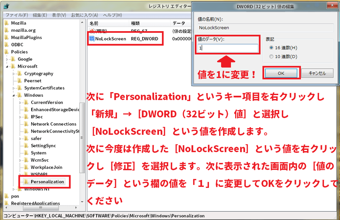Screen dimensions: 340x220
Task: Open the 表示(V) menu
Action: [59, 15]
